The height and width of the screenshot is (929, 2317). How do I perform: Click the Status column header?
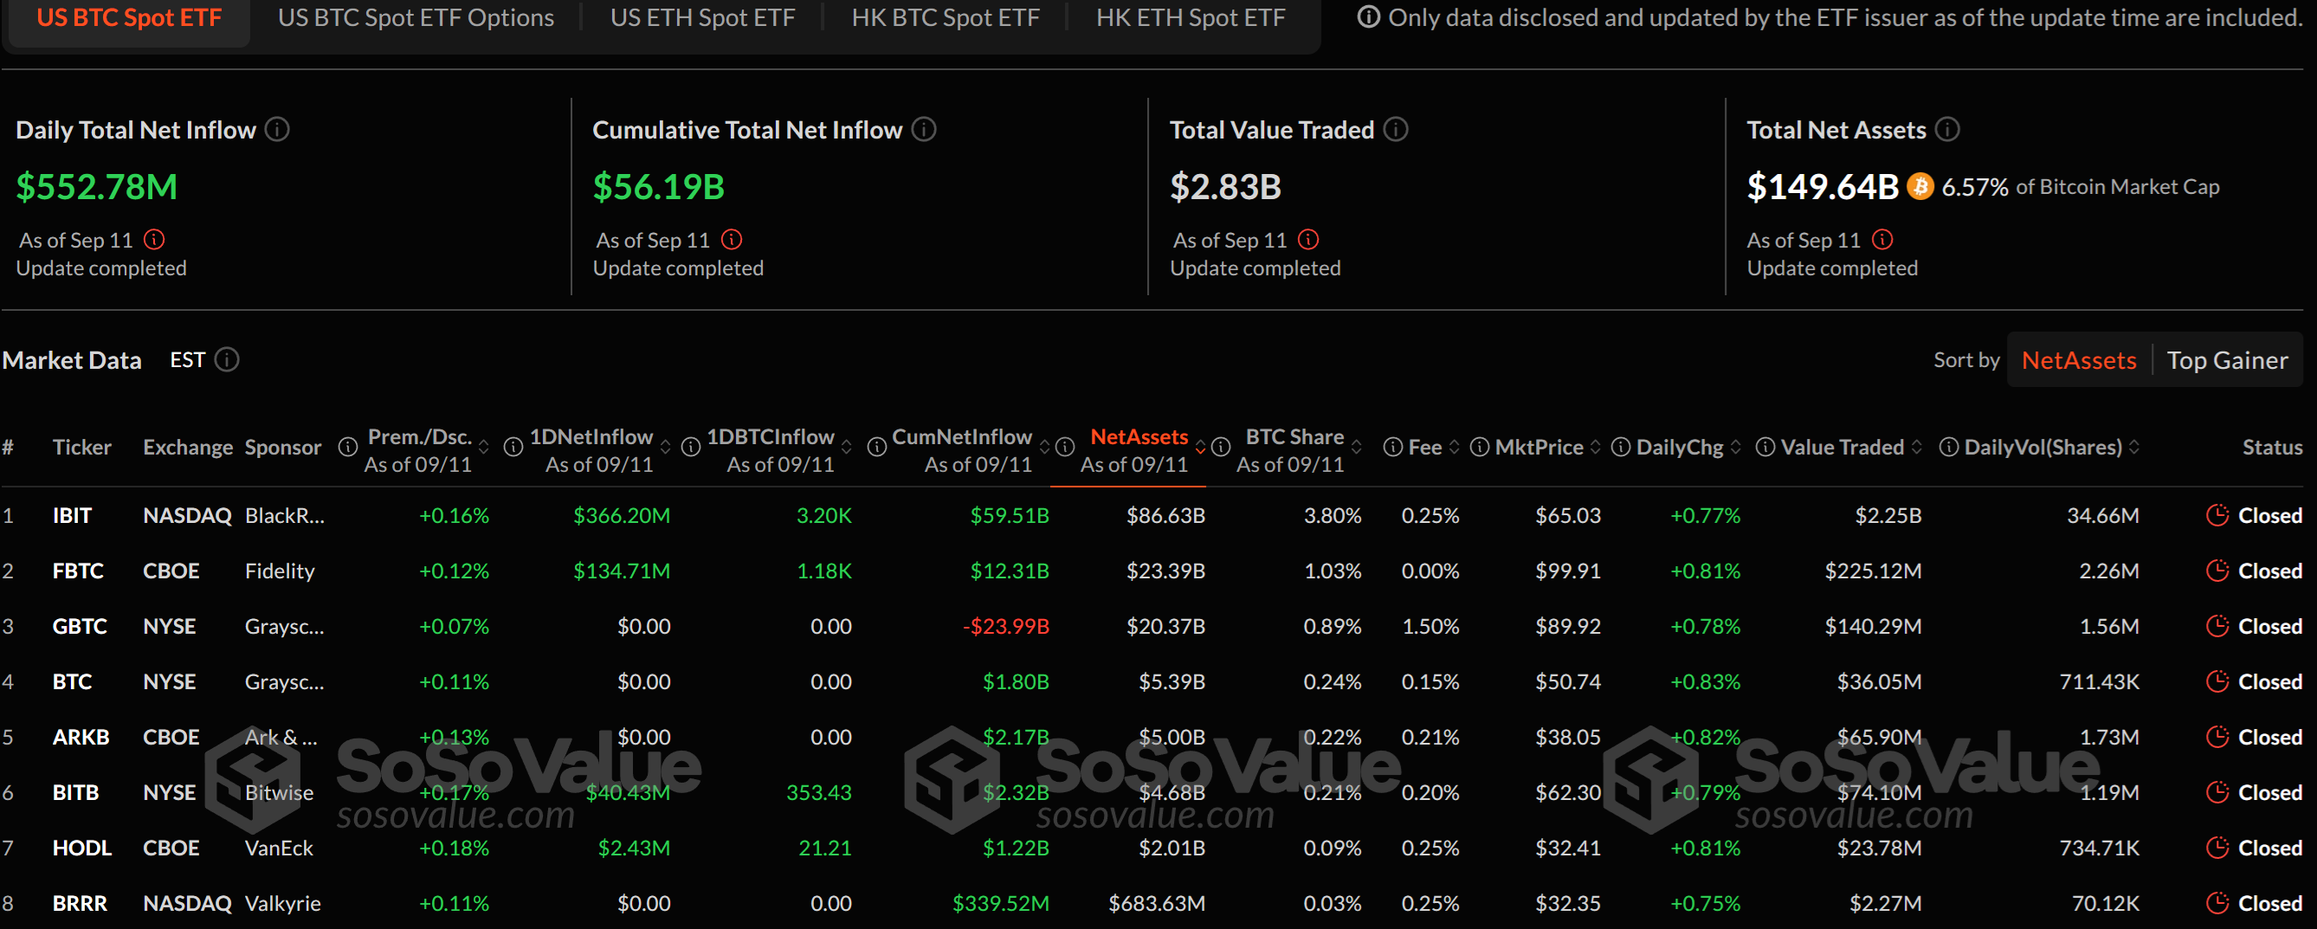point(2271,447)
